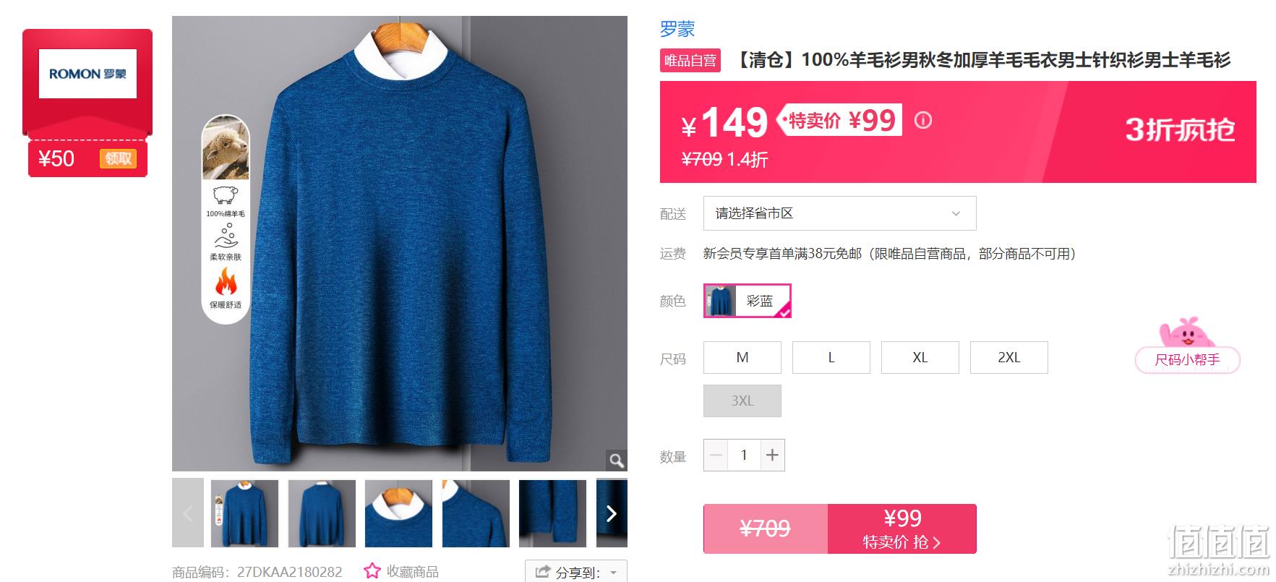Click the ¥99 特卖价 抢 buy button
The height and width of the screenshot is (582, 1276).
[902, 528]
